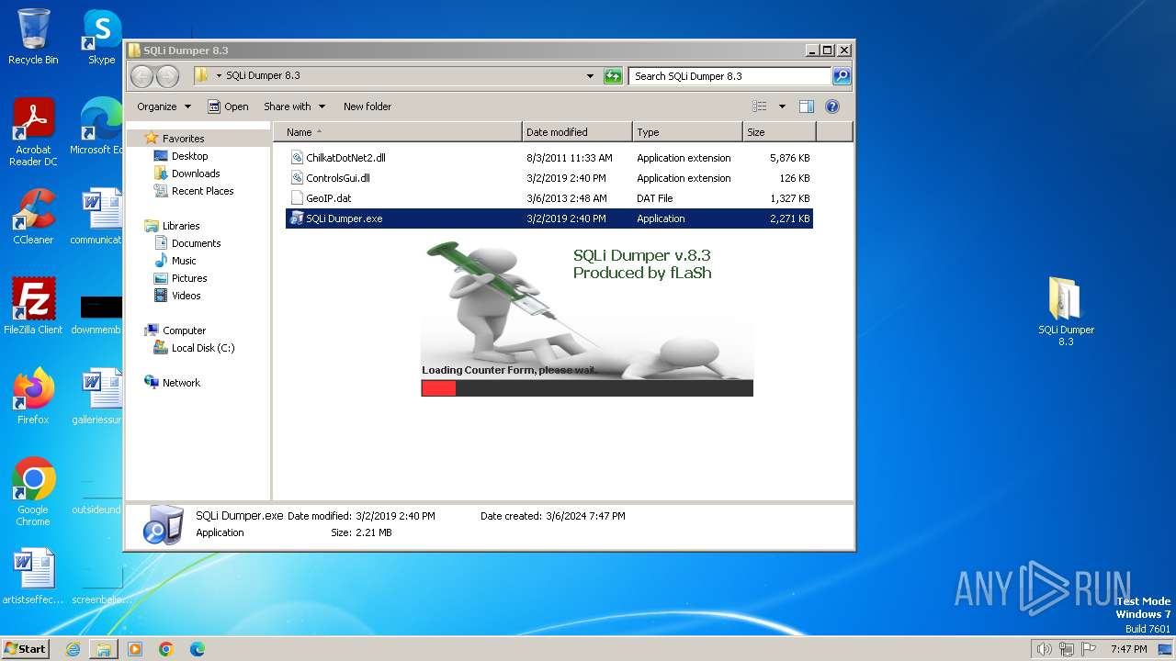Click the SQLi Dumper 8.3 address breadcrumb

[x=263, y=76]
